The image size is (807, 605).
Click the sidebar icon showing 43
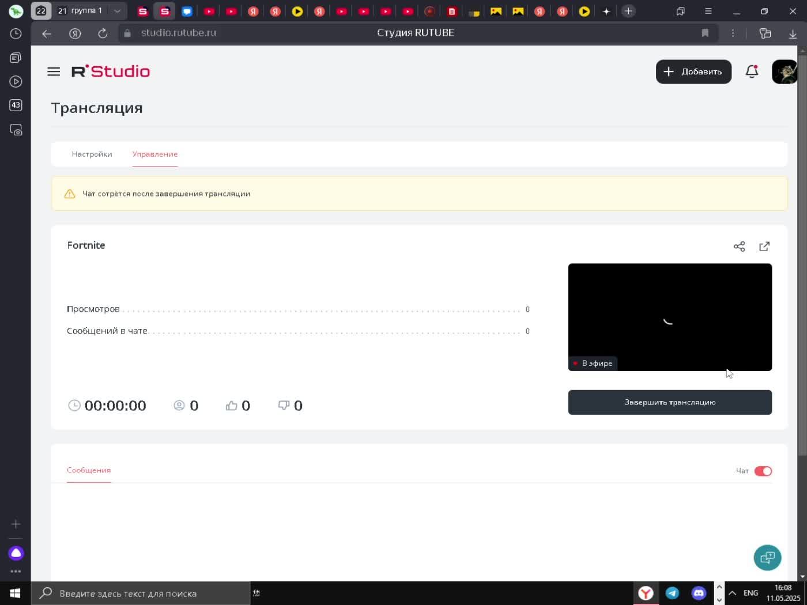(16, 105)
